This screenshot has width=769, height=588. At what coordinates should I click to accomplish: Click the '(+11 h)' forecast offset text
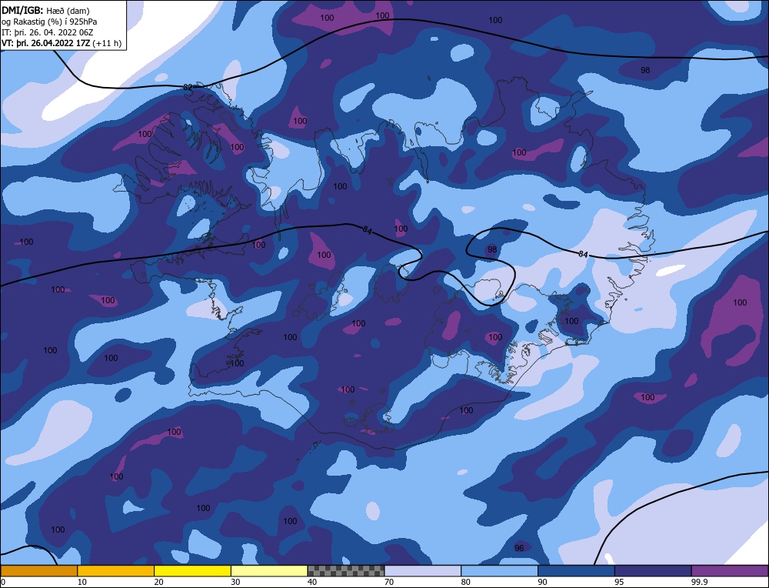click(x=107, y=43)
